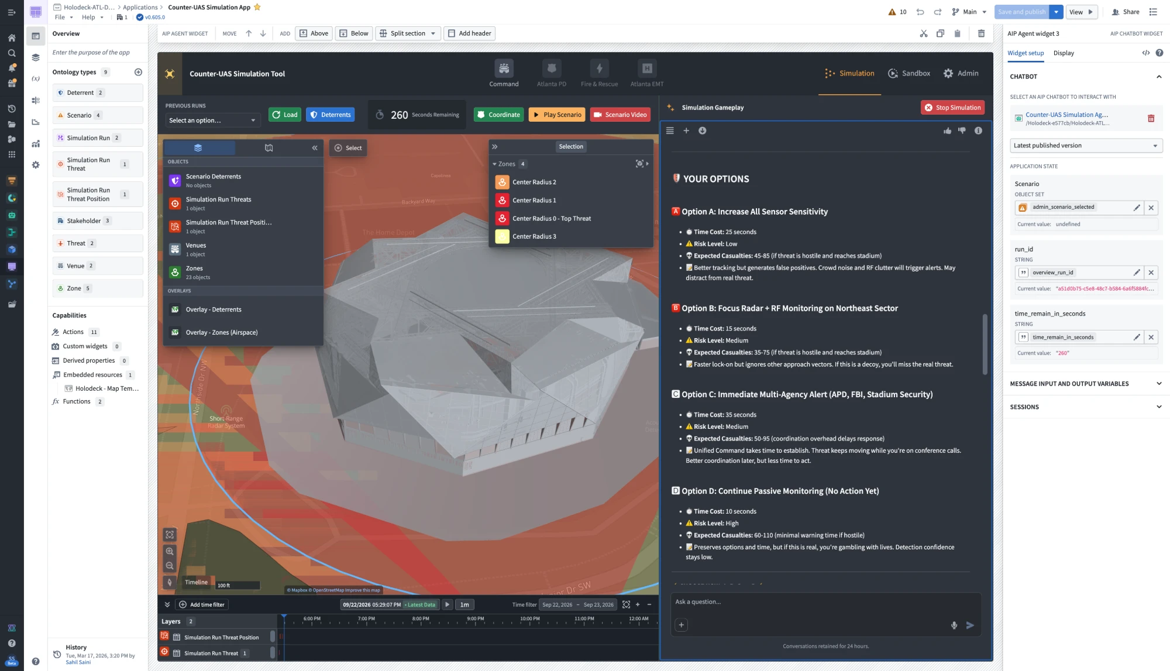Toggle the Select mode on the map
This screenshot has width=1170, height=671.
(348, 148)
